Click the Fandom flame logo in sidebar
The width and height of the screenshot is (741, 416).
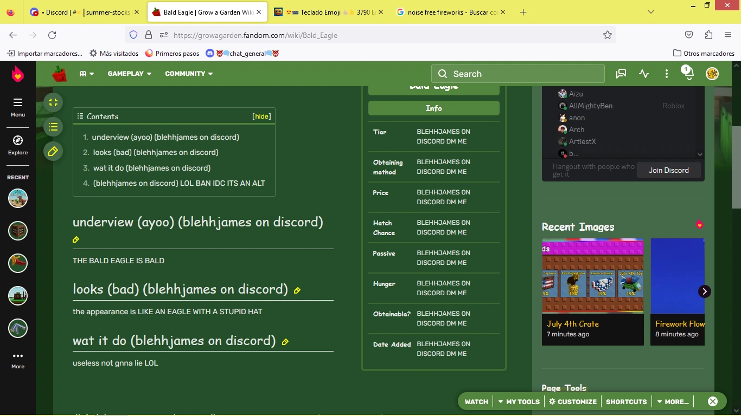tap(17, 75)
